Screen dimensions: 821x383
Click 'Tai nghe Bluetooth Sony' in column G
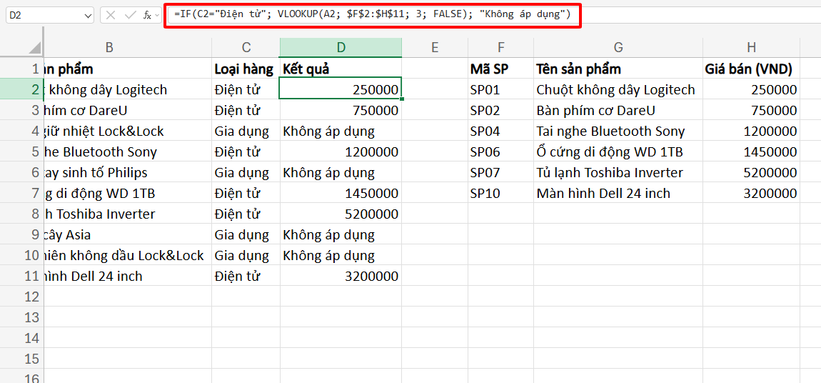[618, 131]
